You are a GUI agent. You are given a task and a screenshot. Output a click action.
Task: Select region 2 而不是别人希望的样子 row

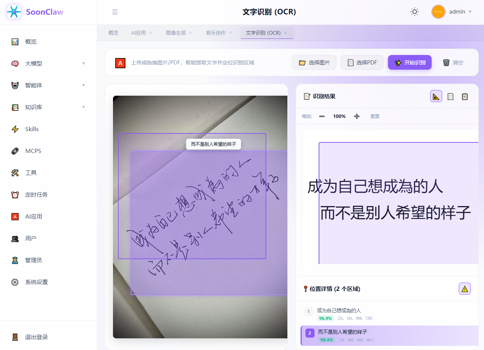[389, 335]
